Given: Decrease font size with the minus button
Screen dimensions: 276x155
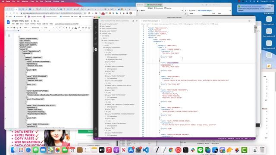Looking at the screenshot, I should click(x=56, y=28).
